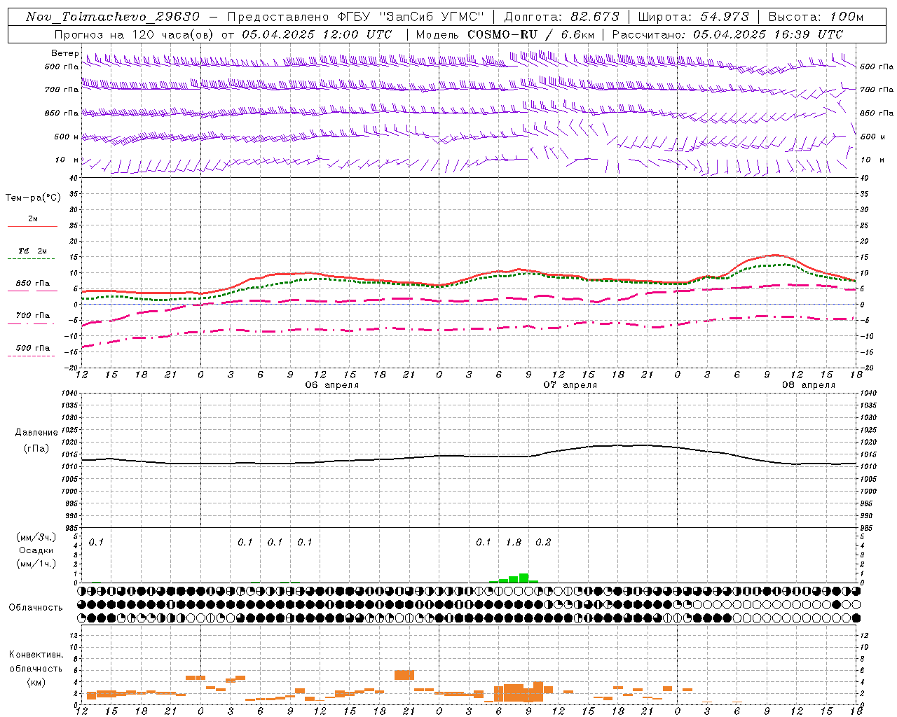
Task: Click the Конвективн. label
Action: 36,655
